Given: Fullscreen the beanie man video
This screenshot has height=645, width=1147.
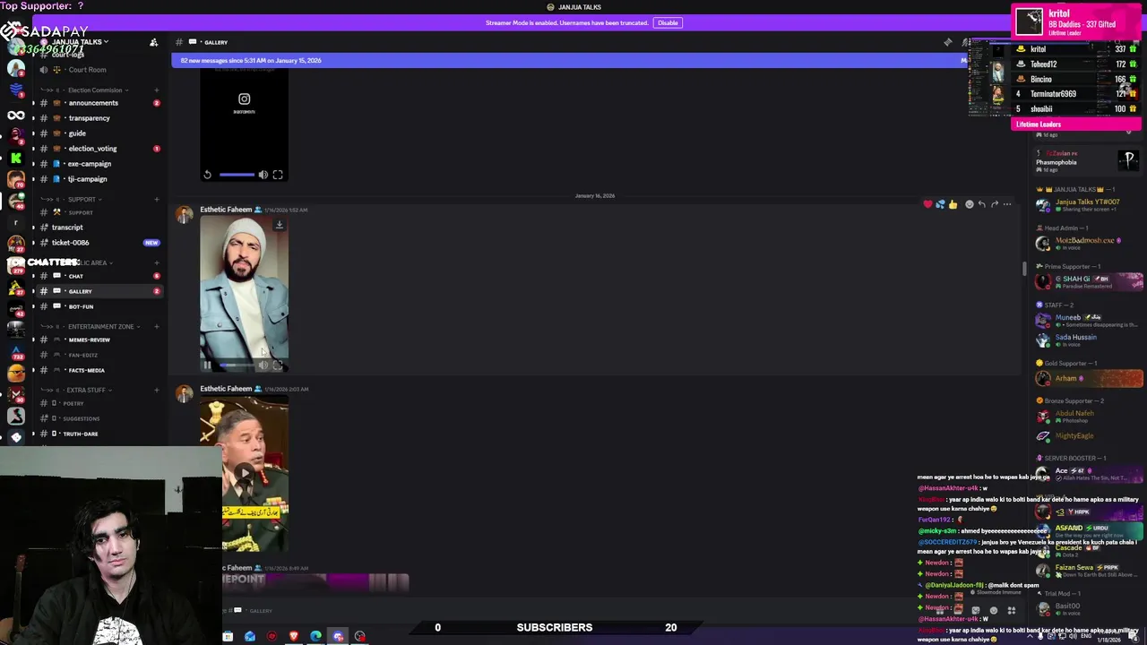Looking at the screenshot, I should click(x=278, y=365).
